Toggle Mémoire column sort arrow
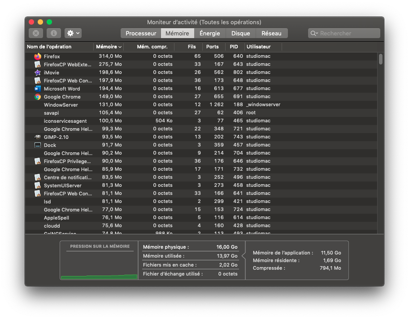 (x=120, y=47)
